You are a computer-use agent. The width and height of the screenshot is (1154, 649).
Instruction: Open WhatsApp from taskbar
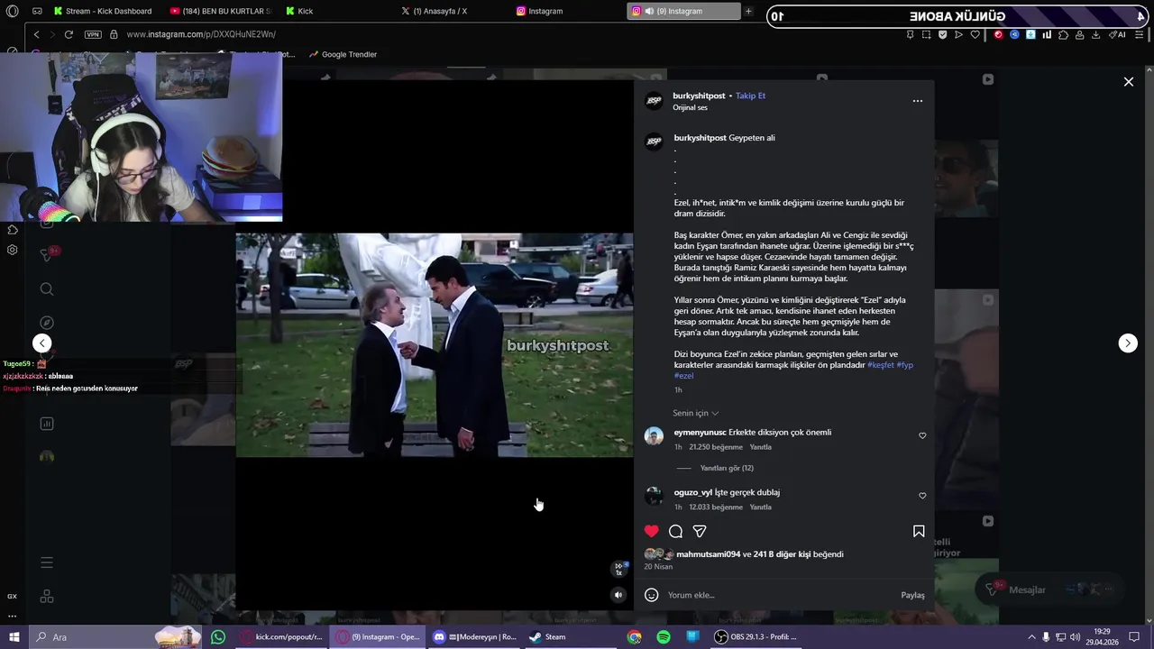pos(218,636)
